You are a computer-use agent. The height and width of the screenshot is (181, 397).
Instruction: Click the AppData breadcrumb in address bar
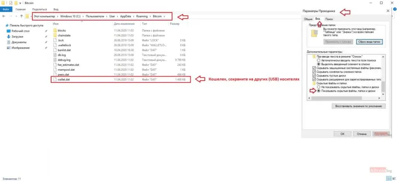(x=126, y=16)
